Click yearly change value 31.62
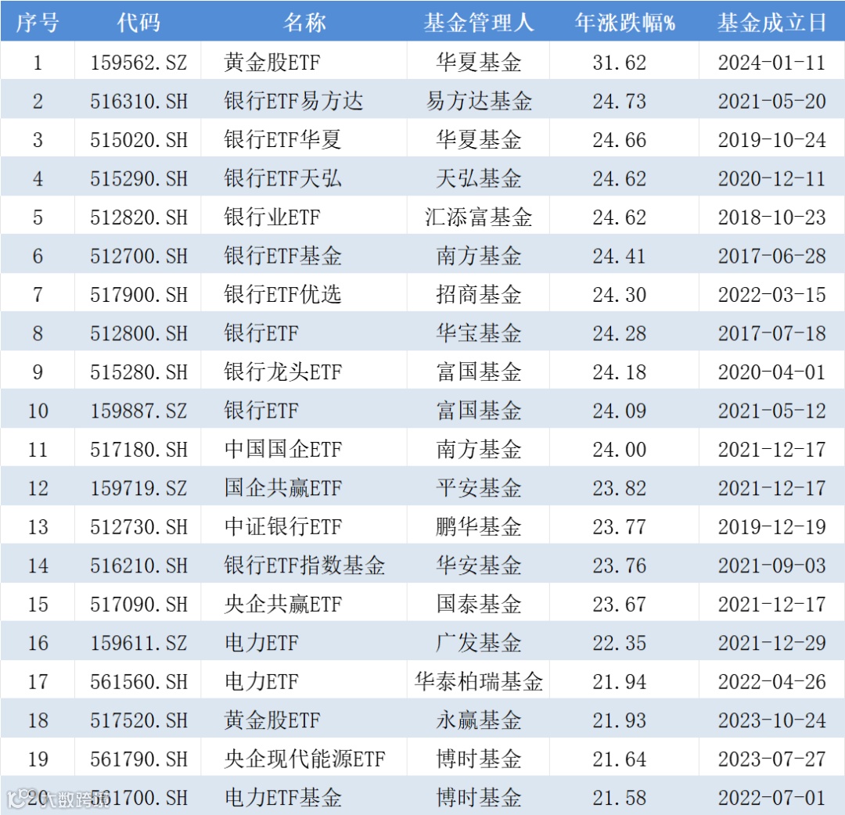This screenshot has height=815, width=845. [619, 63]
